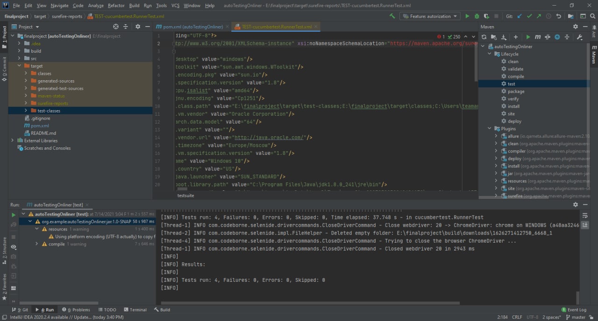The height and width of the screenshot is (321, 598).
Task: Open Project Structure from the toolbar icon
Action: click(571, 16)
